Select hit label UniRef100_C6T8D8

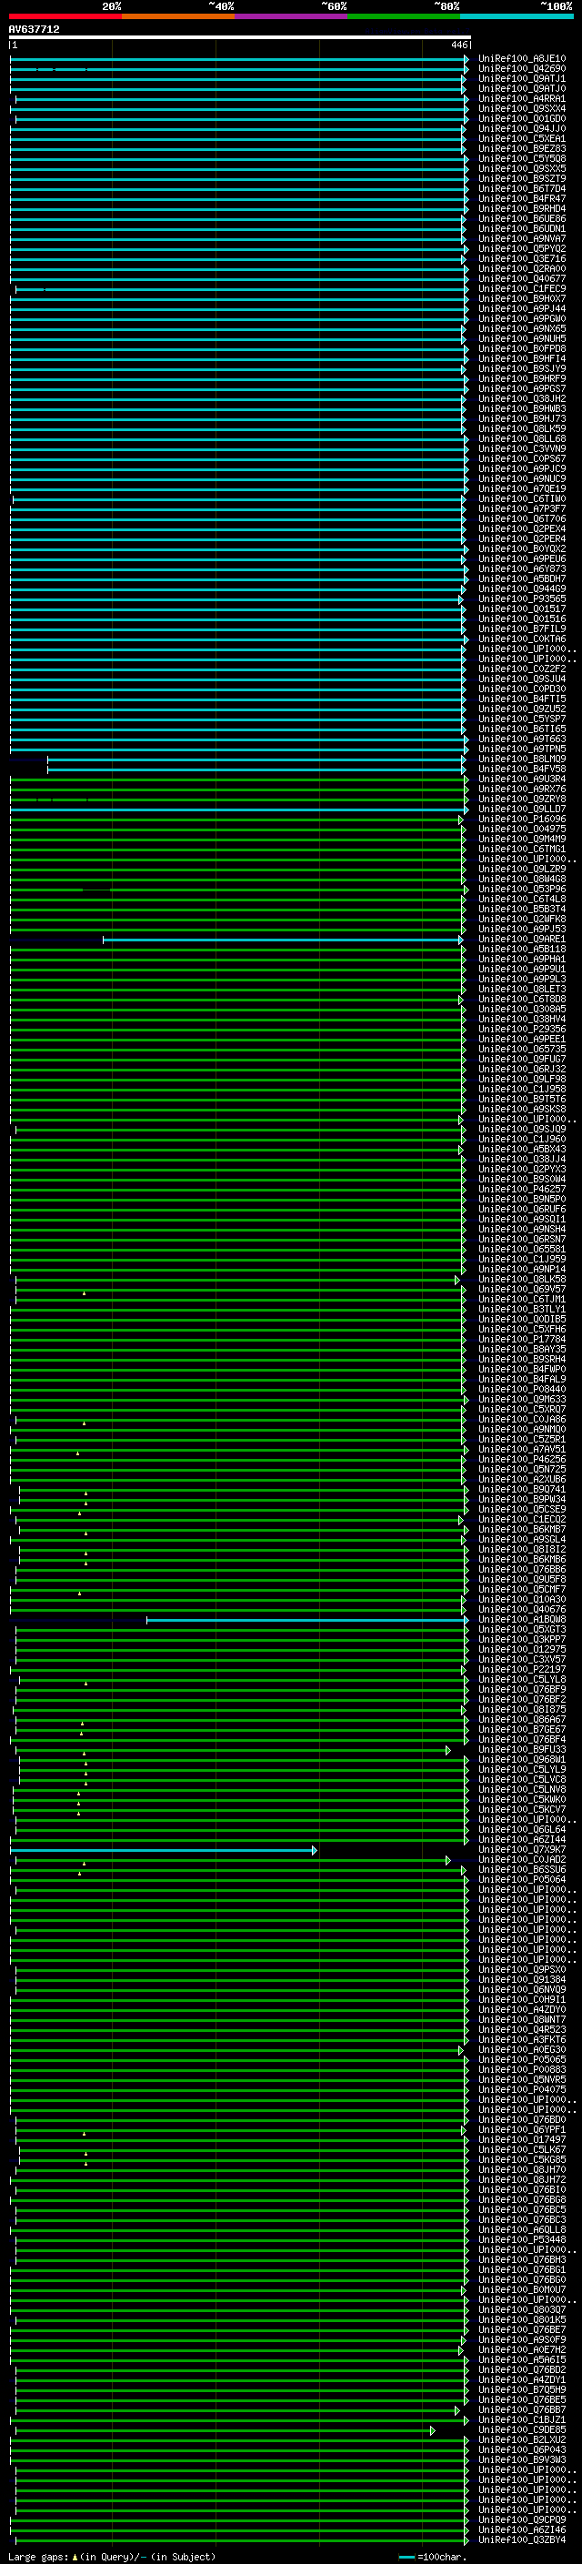[521, 1000]
